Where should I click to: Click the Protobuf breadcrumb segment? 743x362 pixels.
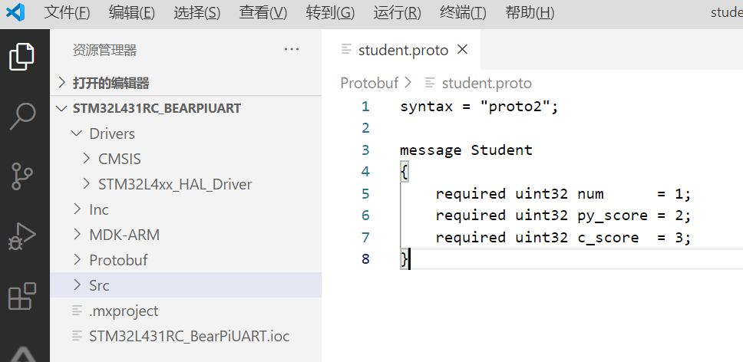click(369, 83)
